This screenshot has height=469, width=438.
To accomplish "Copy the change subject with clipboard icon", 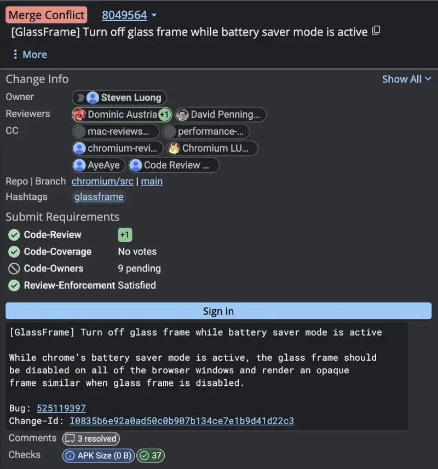I will coord(376,31).
